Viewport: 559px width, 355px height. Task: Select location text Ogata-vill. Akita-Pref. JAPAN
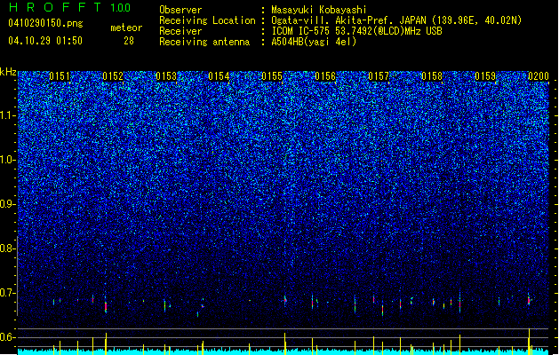coord(348,20)
